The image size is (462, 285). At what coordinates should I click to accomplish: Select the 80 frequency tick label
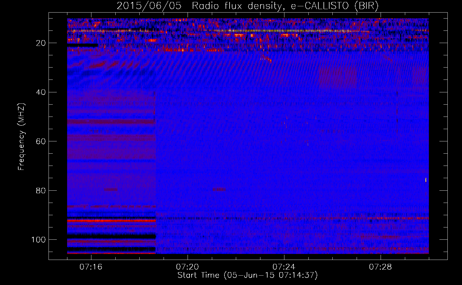41,190
